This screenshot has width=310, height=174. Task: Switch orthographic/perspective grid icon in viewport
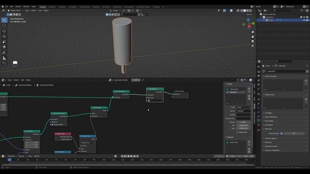point(252,46)
